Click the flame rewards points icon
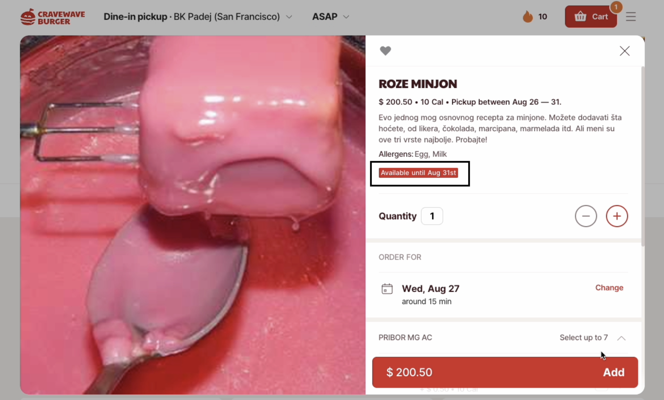The width and height of the screenshot is (664, 400). pyautogui.click(x=527, y=16)
